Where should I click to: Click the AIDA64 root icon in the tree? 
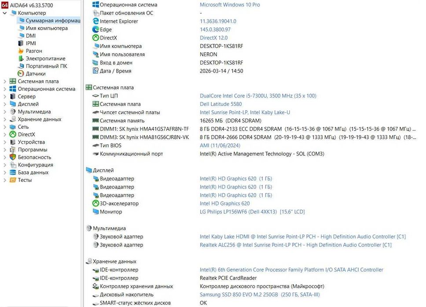click(x=5, y=5)
